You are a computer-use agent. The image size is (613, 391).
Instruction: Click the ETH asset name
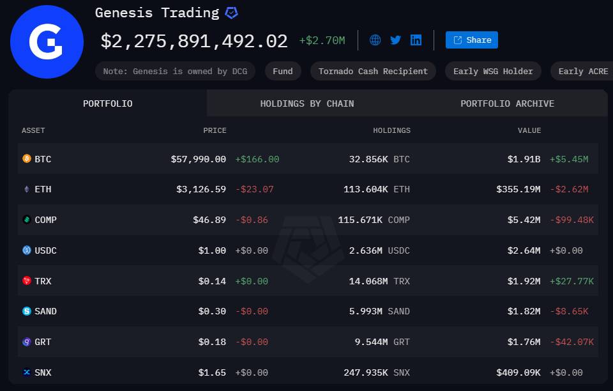tap(43, 189)
